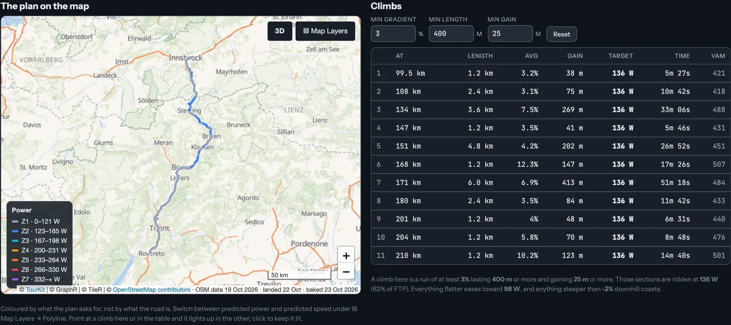The width and height of the screenshot is (731, 325).
Task: Open the TourKit attribution link
Action: [35, 289]
